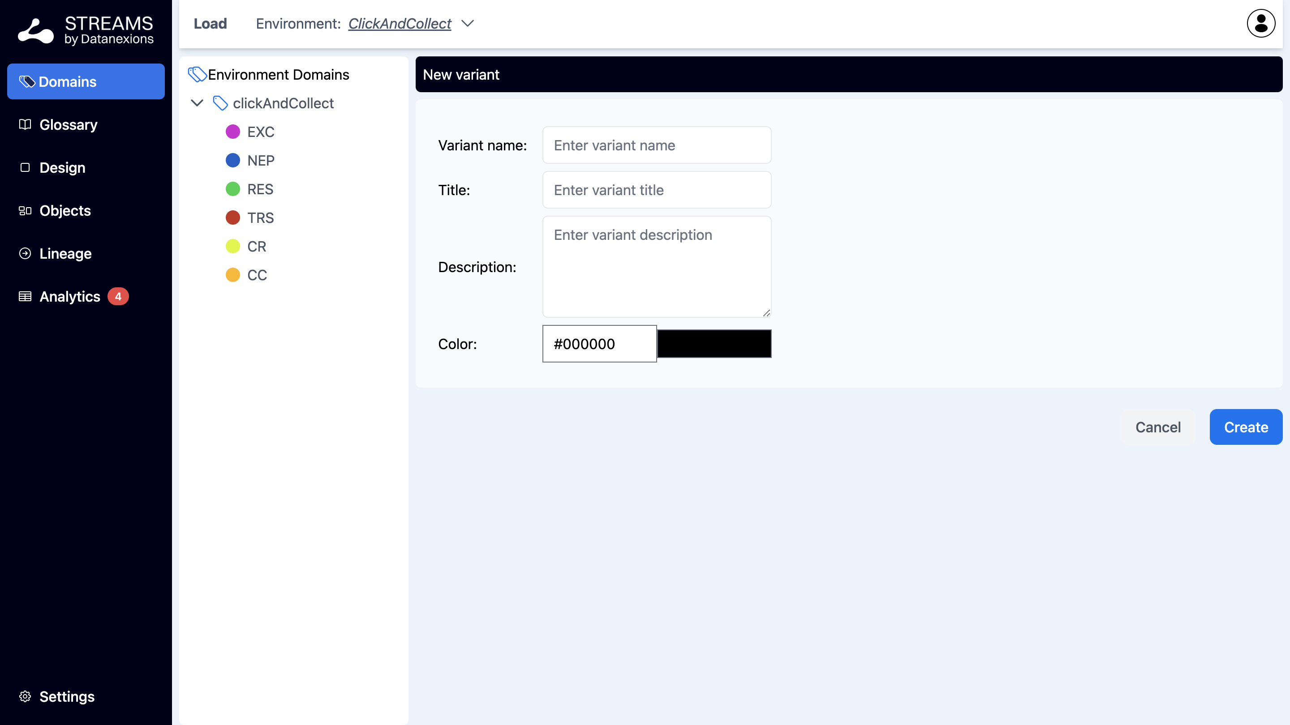This screenshot has width=1290, height=725.
Task: Click the clickAndCollect domain tag icon
Action: click(220, 103)
